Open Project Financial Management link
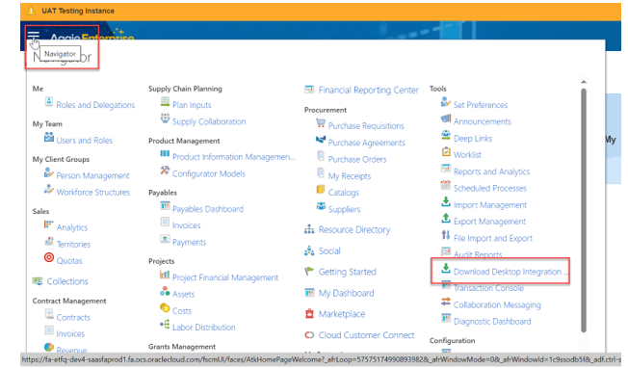This screenshot has height=368, width=628. pyautogui.click(x=225, y=277)
